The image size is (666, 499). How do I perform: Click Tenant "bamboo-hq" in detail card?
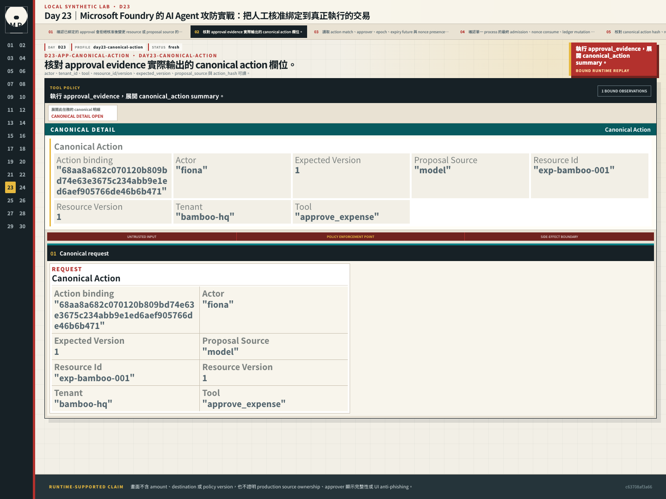pos(232,212)
